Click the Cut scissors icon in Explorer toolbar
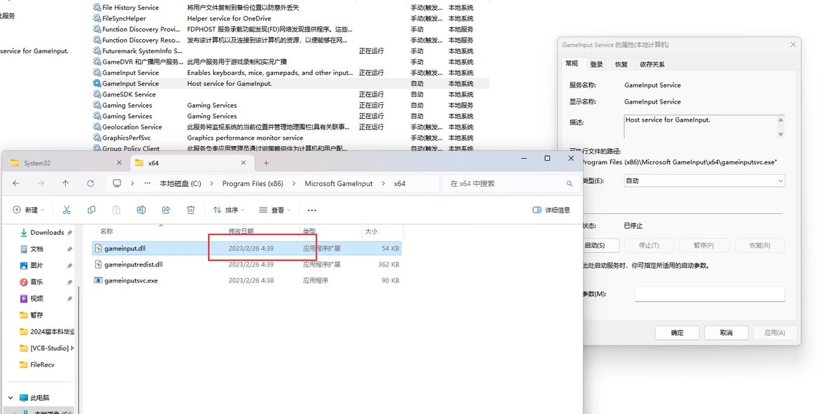Screen dimensions: 834x414 66,210
